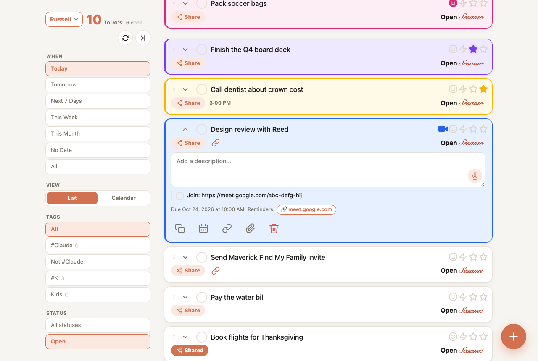Image resolution: width=538 pixels, height=361 pixels.
Task: Click the refresh sync icon
Action: click(x=125, y=38)
